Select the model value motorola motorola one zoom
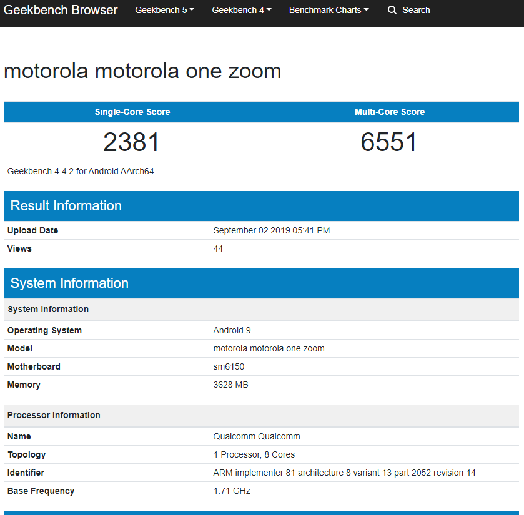The height and width of the screenshot is (515, 524). (269, 348)
